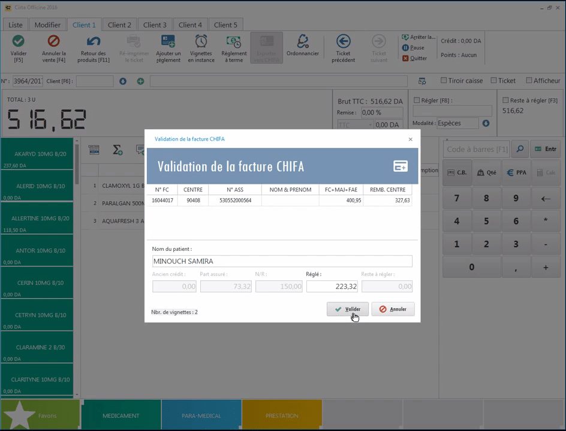The height and width of the screenshot is (431, 566).
Task: Switch to the Modifier tab
Action: [47, 25]
